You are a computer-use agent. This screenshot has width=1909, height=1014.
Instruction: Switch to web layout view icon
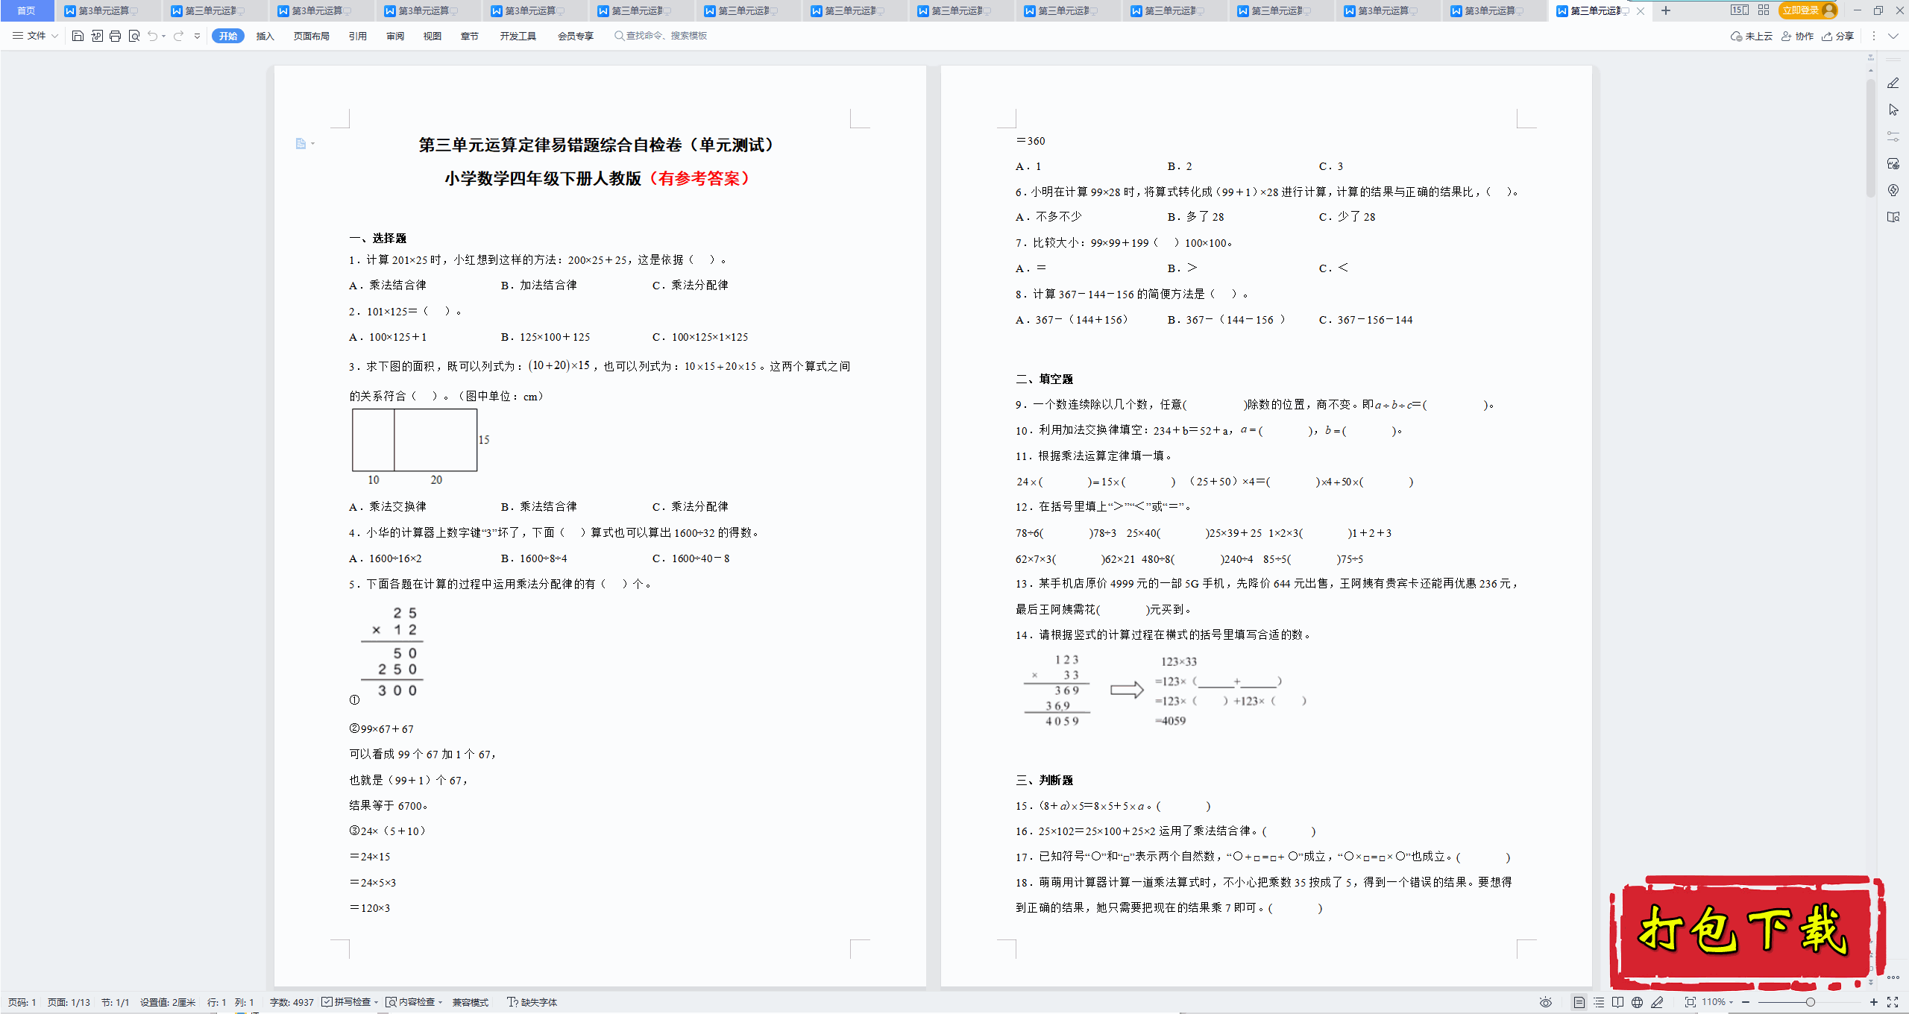pos(1637,1002)
